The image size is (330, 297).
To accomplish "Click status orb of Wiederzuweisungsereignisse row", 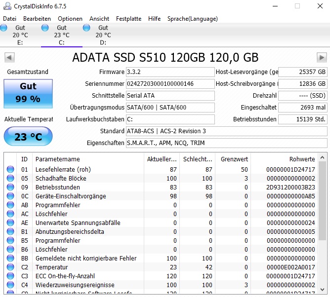I will click(x=10, y=285).
